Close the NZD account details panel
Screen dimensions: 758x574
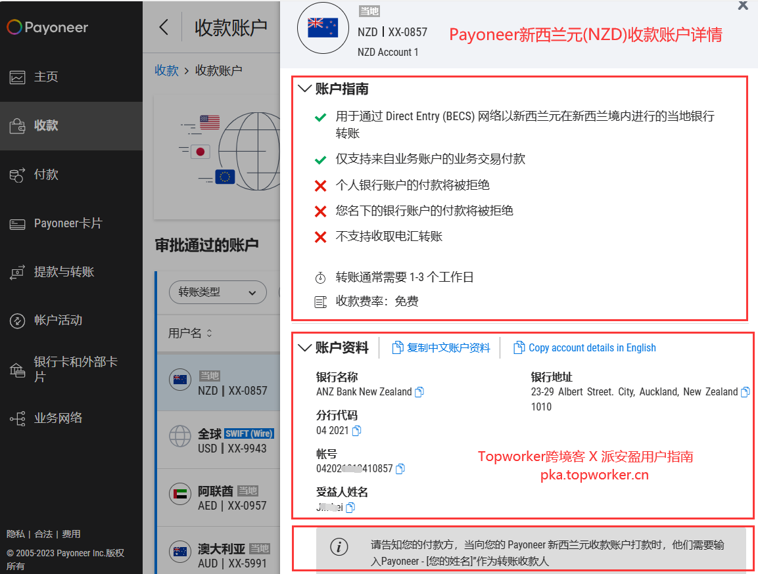pos(743,5)
